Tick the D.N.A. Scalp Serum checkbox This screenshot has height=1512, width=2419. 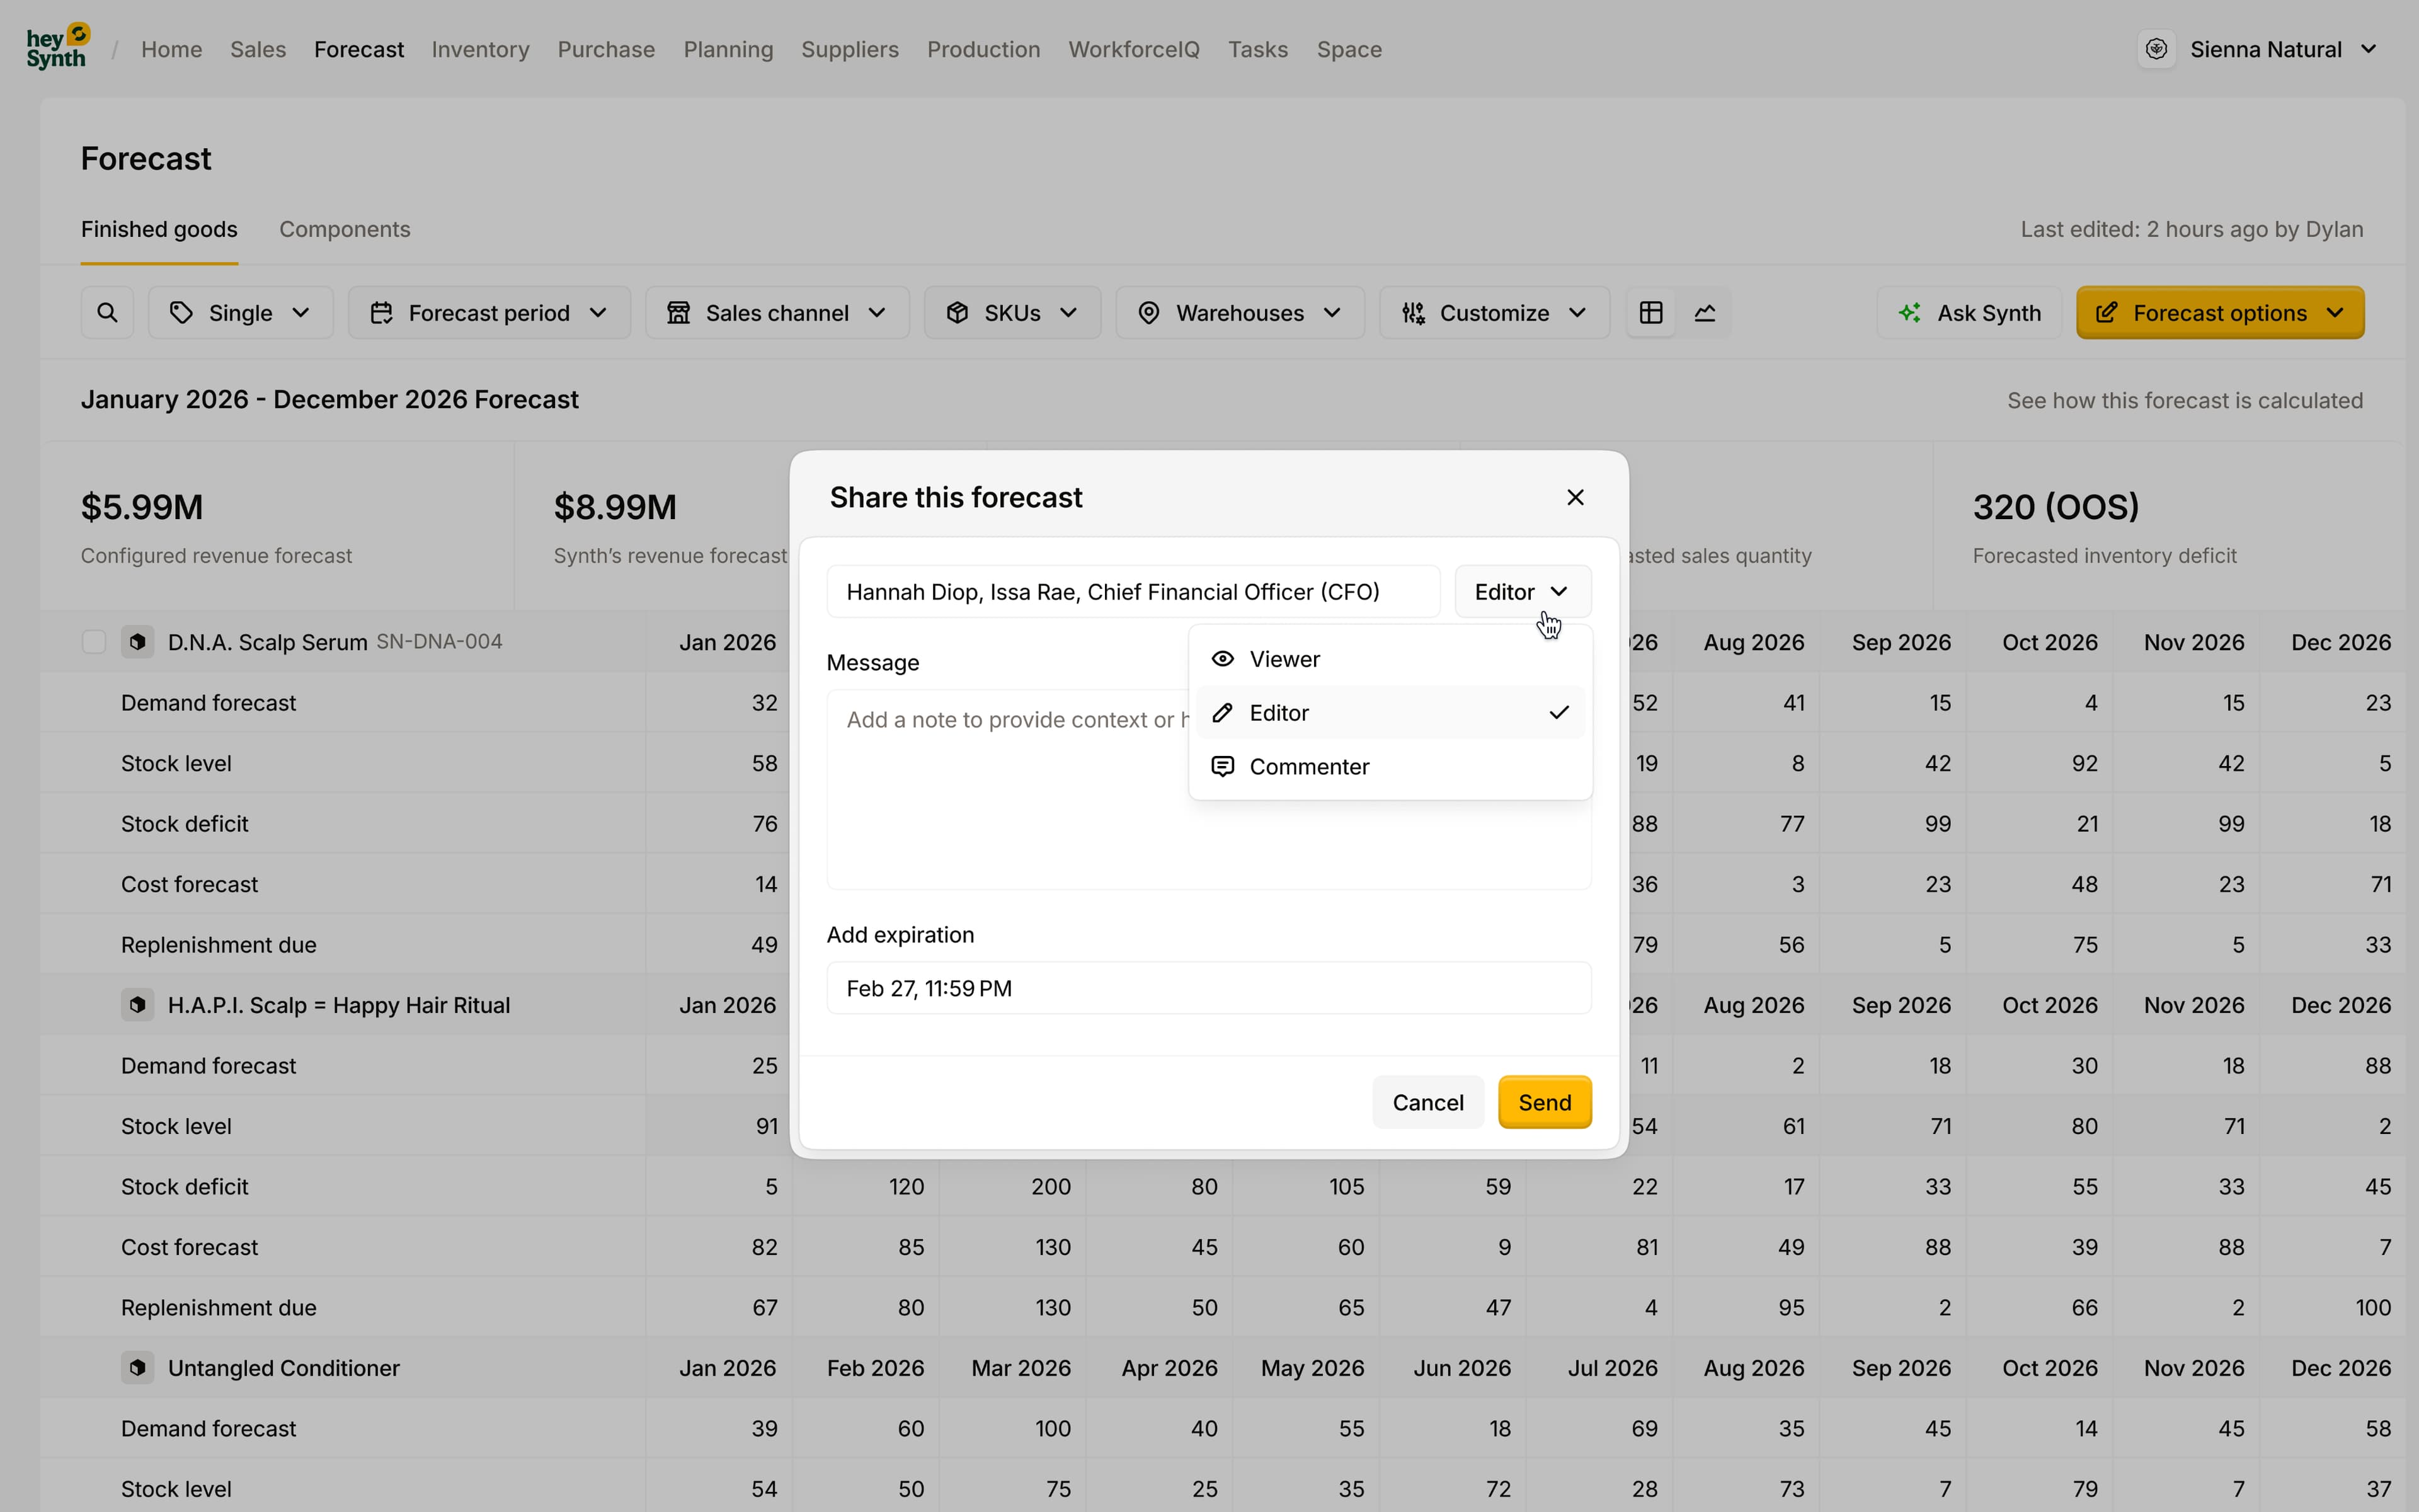tap(93, 642)
